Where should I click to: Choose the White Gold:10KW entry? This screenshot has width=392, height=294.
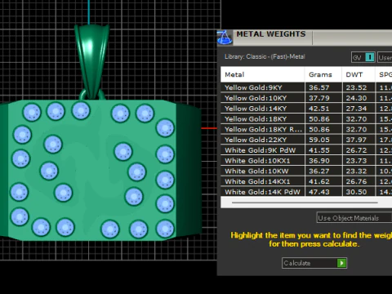(306, 171)
